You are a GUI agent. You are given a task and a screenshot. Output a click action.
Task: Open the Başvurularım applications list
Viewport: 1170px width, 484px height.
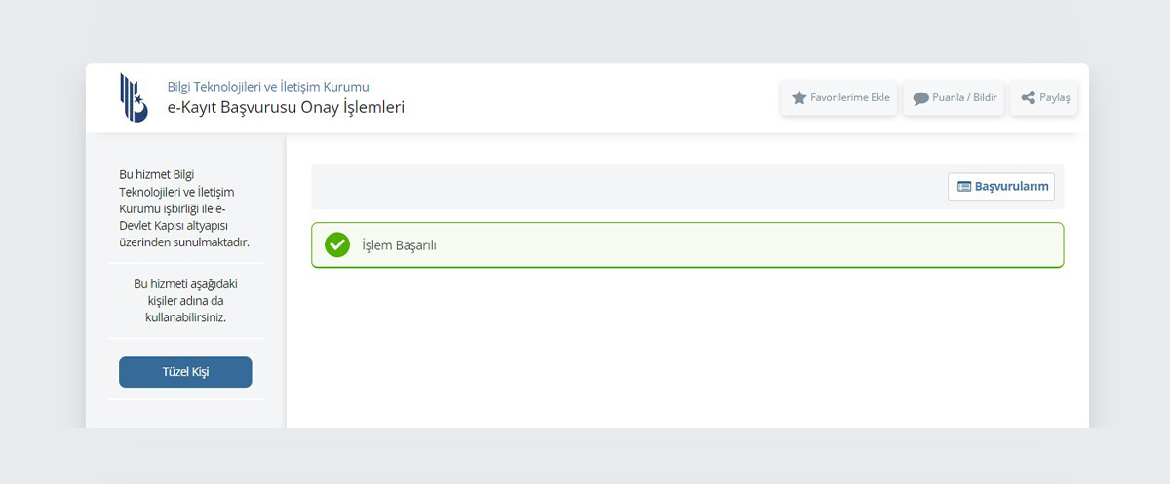1001,187
